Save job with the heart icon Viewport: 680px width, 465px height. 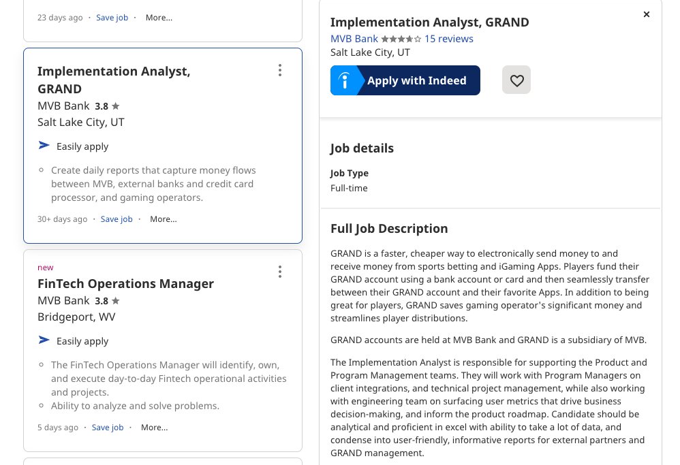(x=516, y=80)
